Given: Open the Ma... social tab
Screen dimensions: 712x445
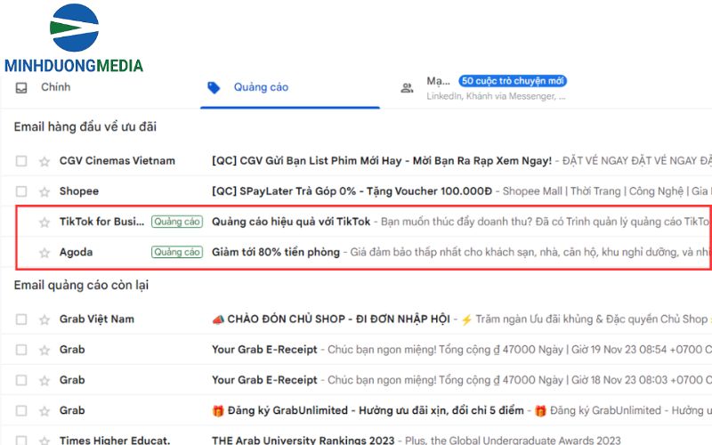Looking at the screenshot, I should pyautogui.click(x=438, y=81).
